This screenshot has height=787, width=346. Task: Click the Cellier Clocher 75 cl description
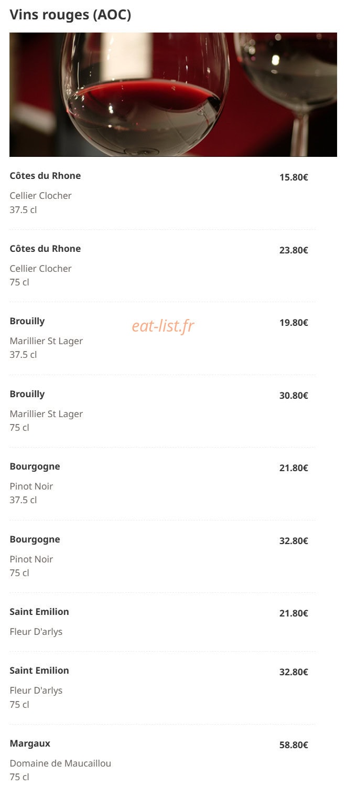coord(40,275)
